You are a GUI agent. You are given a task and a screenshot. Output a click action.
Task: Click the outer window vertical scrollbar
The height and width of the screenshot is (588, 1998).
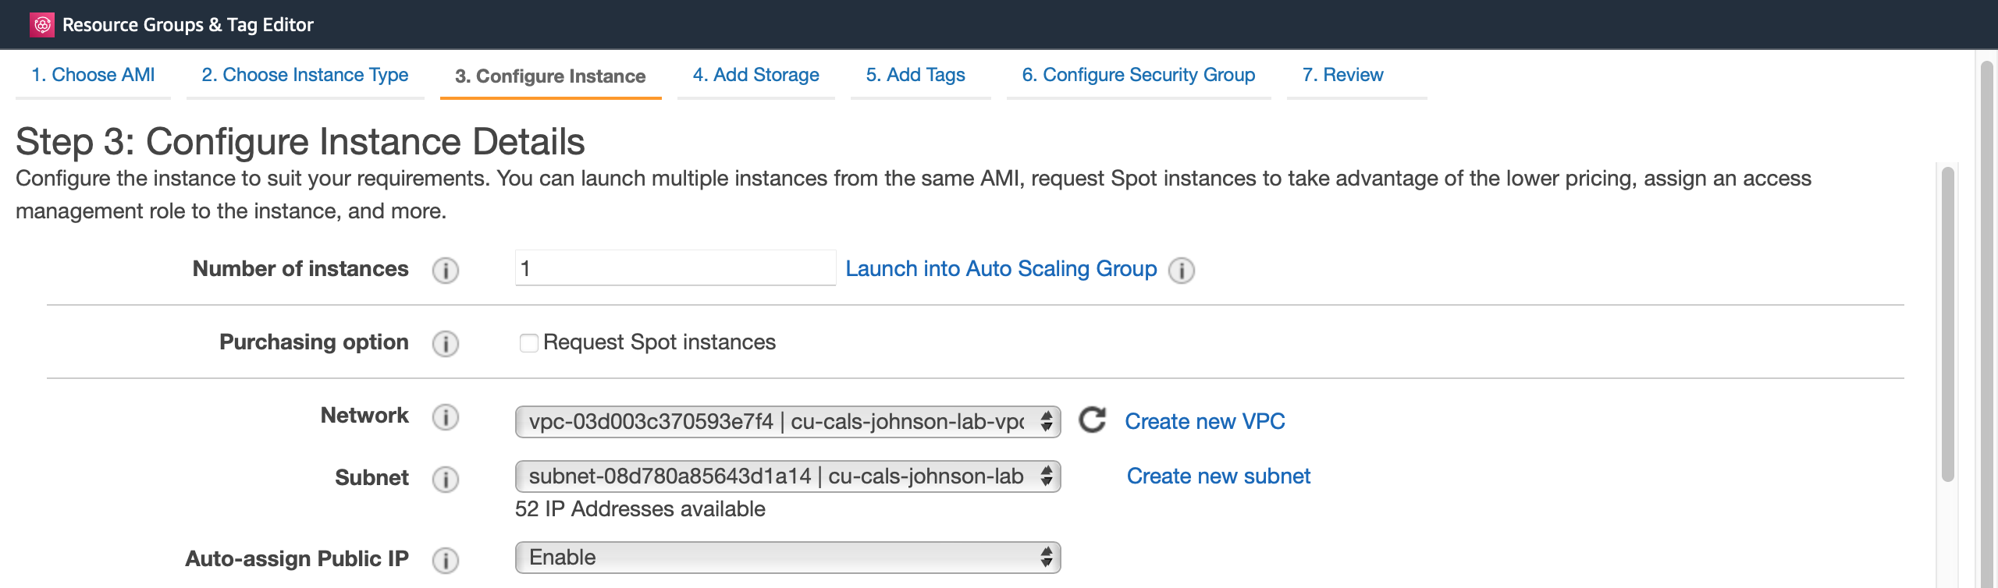(1988, 324)
